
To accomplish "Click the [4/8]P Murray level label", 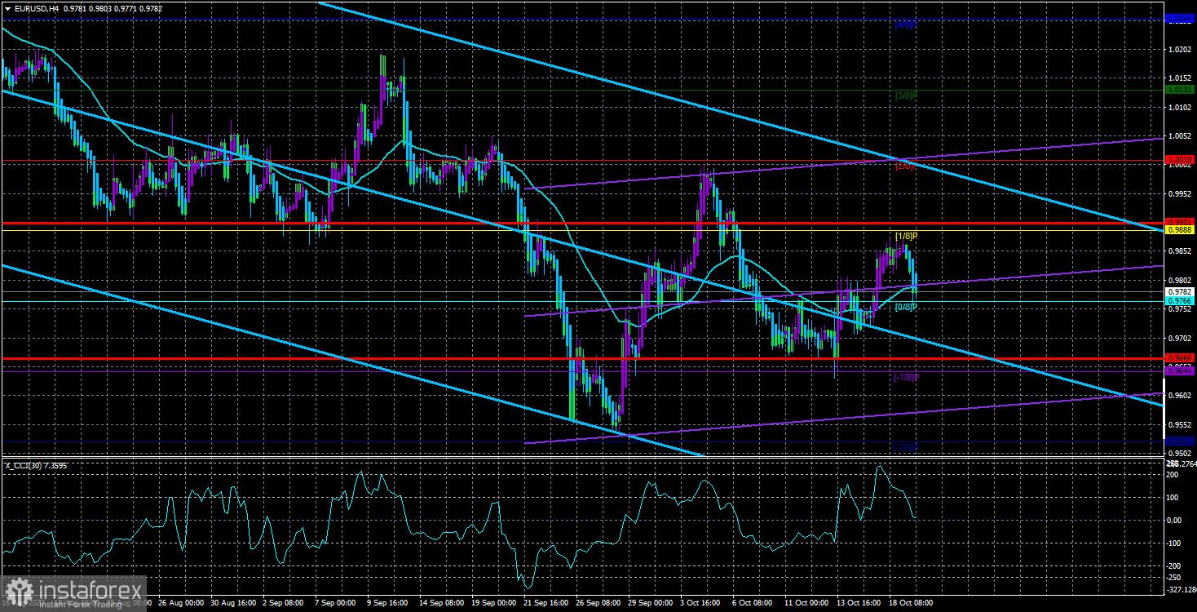I will tap(907, 24).
